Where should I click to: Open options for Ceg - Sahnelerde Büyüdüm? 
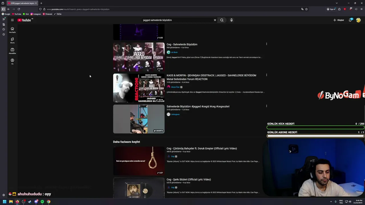tap(267, 44)
